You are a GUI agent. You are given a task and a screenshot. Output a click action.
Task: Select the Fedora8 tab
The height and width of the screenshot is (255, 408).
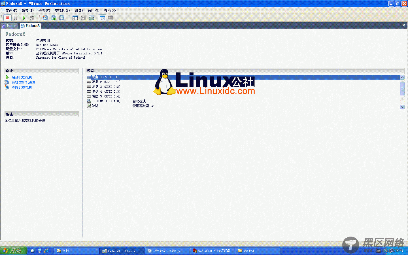pyautogui.click(x=30, y=26)
